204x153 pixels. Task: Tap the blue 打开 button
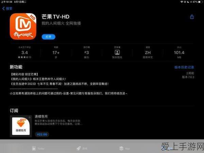click(x=48, y=37)
